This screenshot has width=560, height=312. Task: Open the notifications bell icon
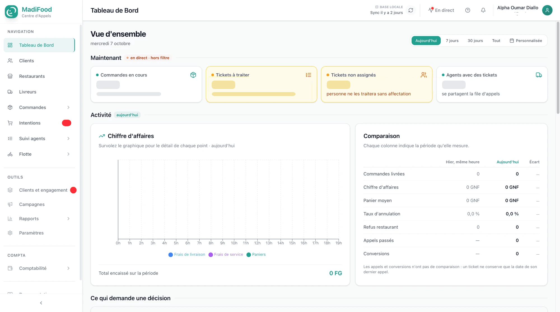click(x=483, y=10)
